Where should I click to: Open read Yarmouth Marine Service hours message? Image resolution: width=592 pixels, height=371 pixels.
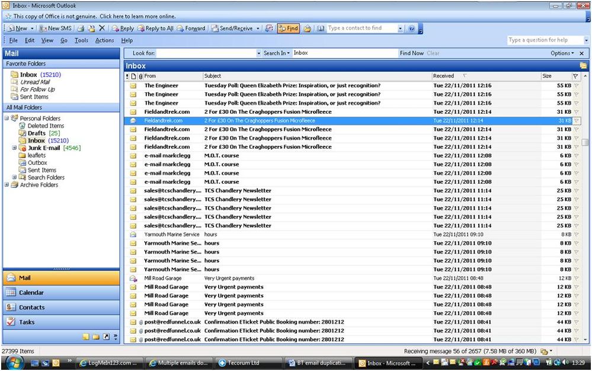(351, 234)
